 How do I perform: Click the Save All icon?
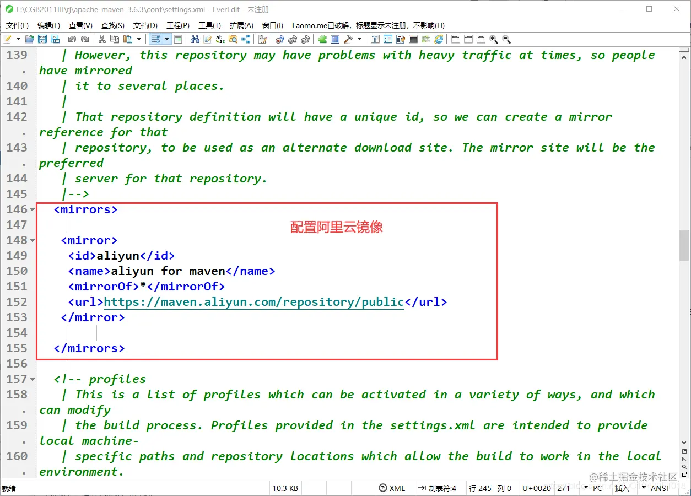(x=55, y=39)
